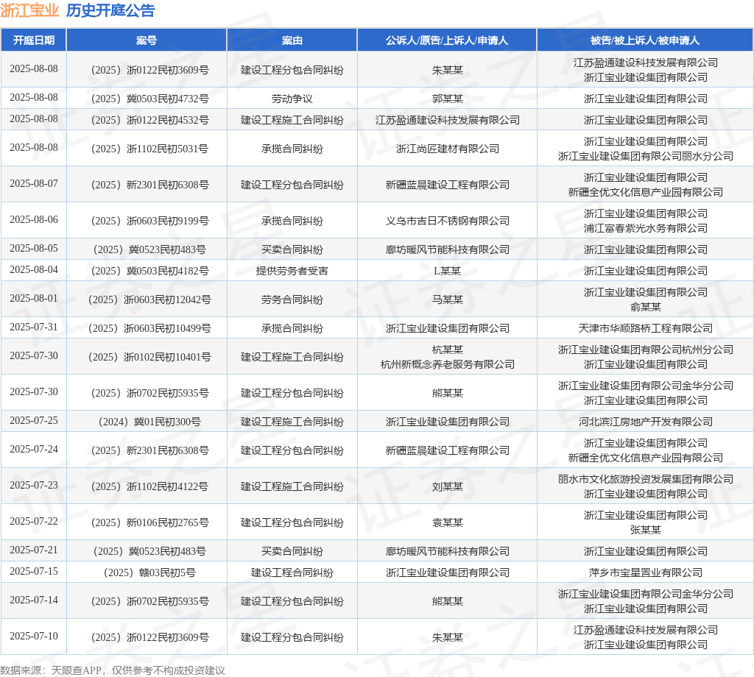The width and height of the screenshot is (754, 677).
Task: Click case number 冀0503民初4732号
Action: click(x=150, y=99)
